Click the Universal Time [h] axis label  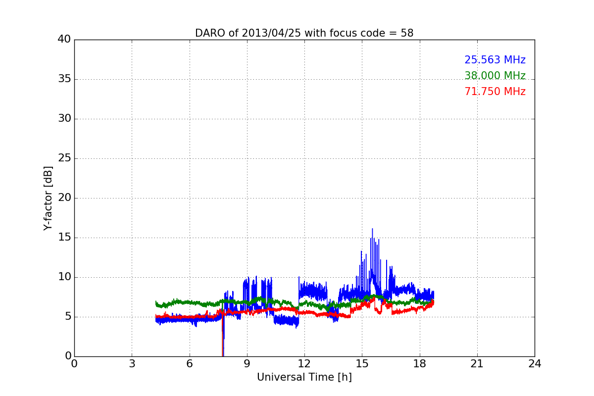(x=304, y=377)
